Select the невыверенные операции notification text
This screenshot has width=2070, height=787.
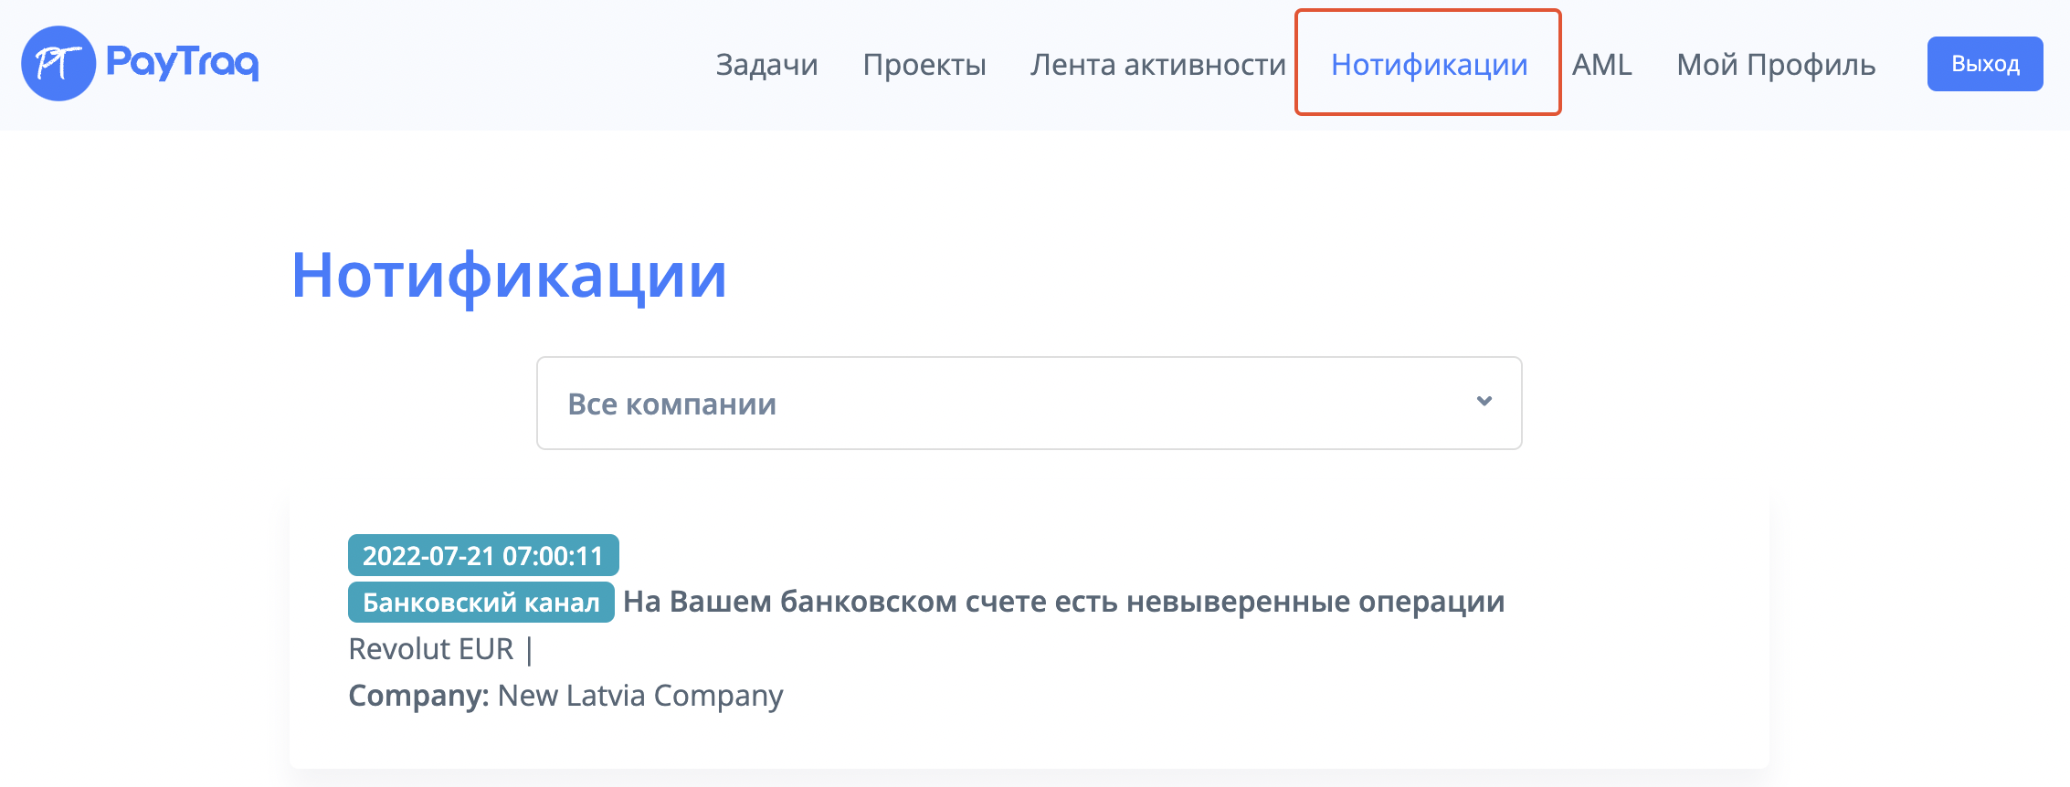click(x=1315, y=602)
